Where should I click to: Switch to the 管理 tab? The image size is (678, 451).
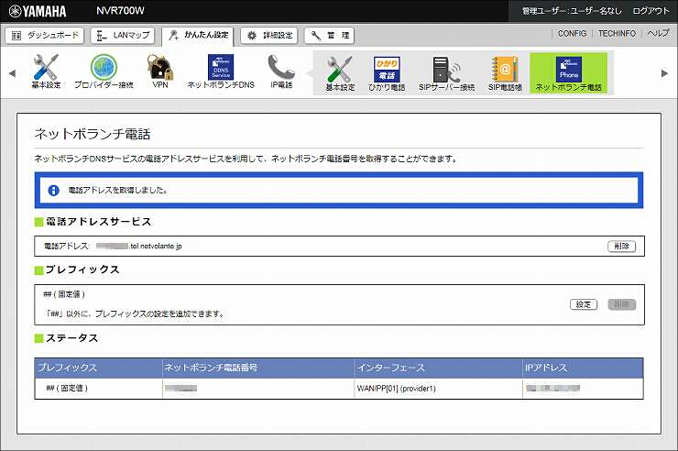point(330,36)
